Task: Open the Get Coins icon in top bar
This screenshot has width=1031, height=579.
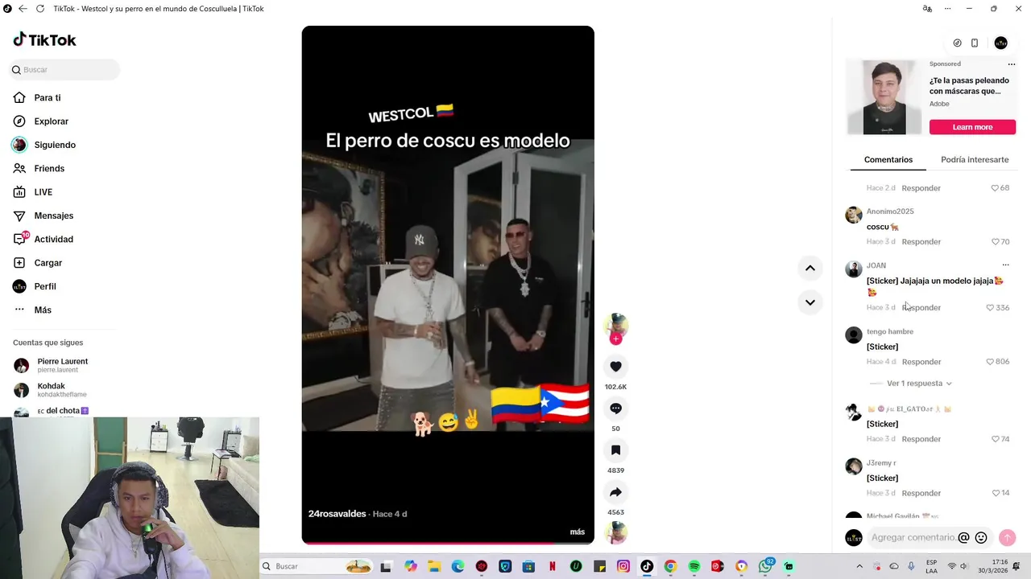Action: [957, 43]
